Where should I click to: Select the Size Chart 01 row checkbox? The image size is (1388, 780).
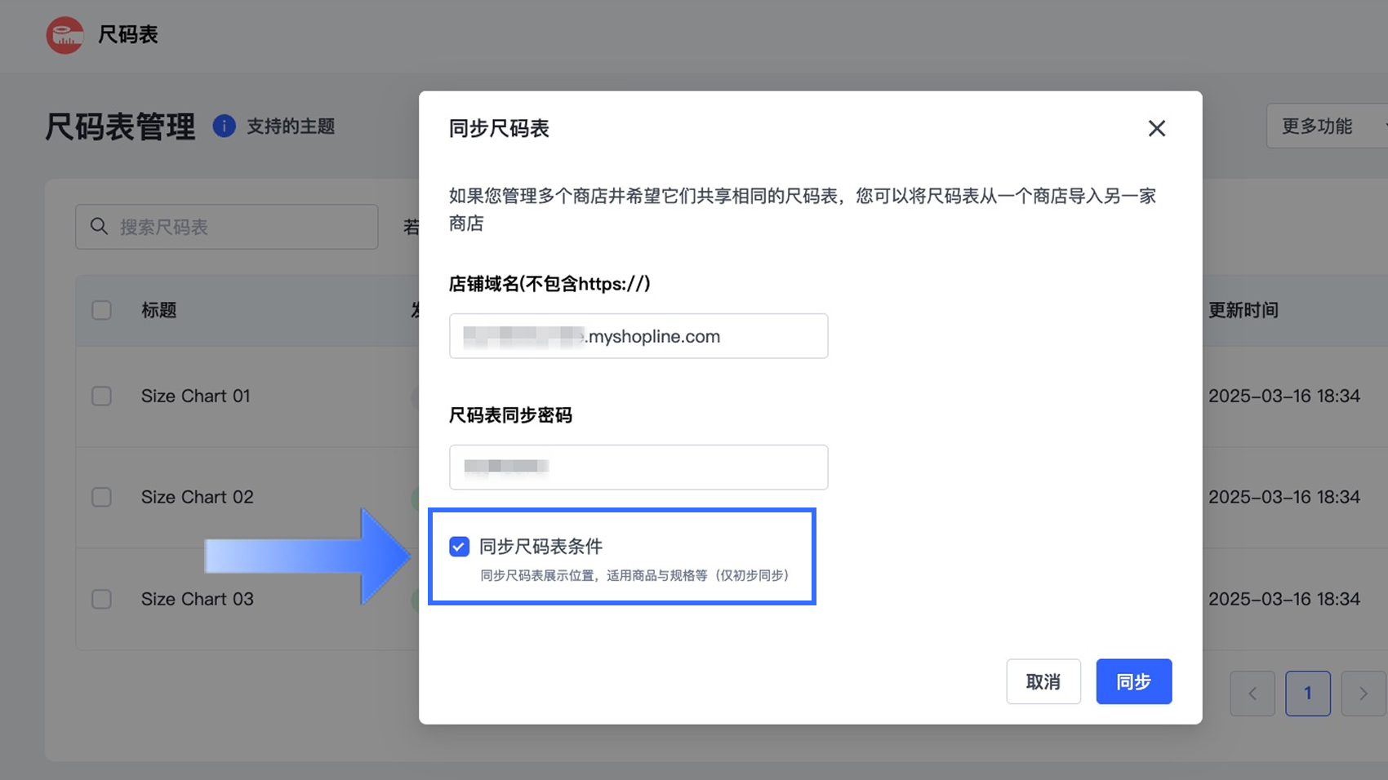coord(101,396)
